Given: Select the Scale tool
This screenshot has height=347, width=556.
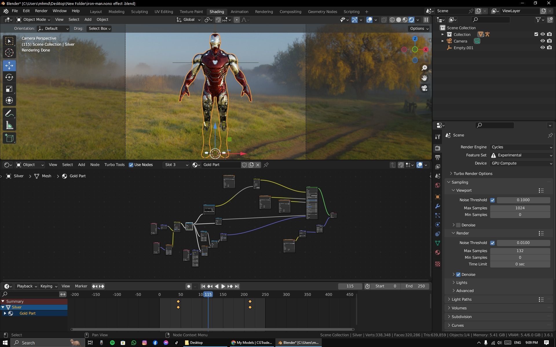Looking at the screenshot, I should 9,89.
